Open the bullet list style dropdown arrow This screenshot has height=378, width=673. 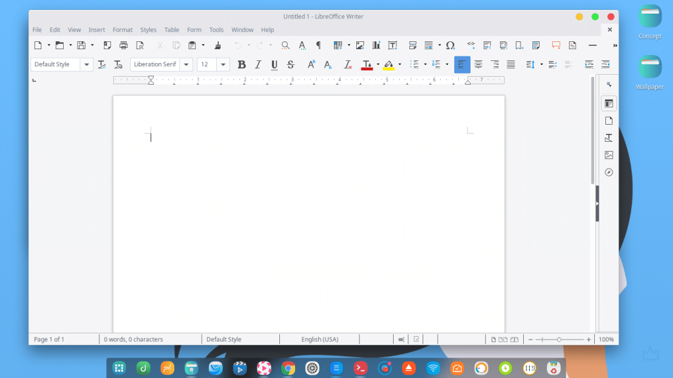tap(425, 65)
